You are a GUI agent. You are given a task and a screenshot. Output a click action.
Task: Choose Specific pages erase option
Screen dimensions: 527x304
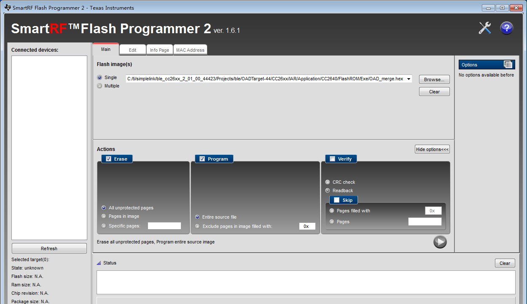(104, 226)
